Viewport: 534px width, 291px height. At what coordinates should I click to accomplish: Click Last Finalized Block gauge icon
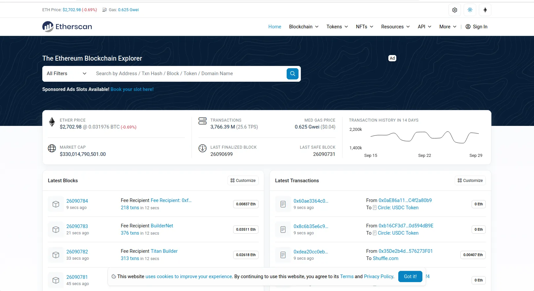point(202,148)
